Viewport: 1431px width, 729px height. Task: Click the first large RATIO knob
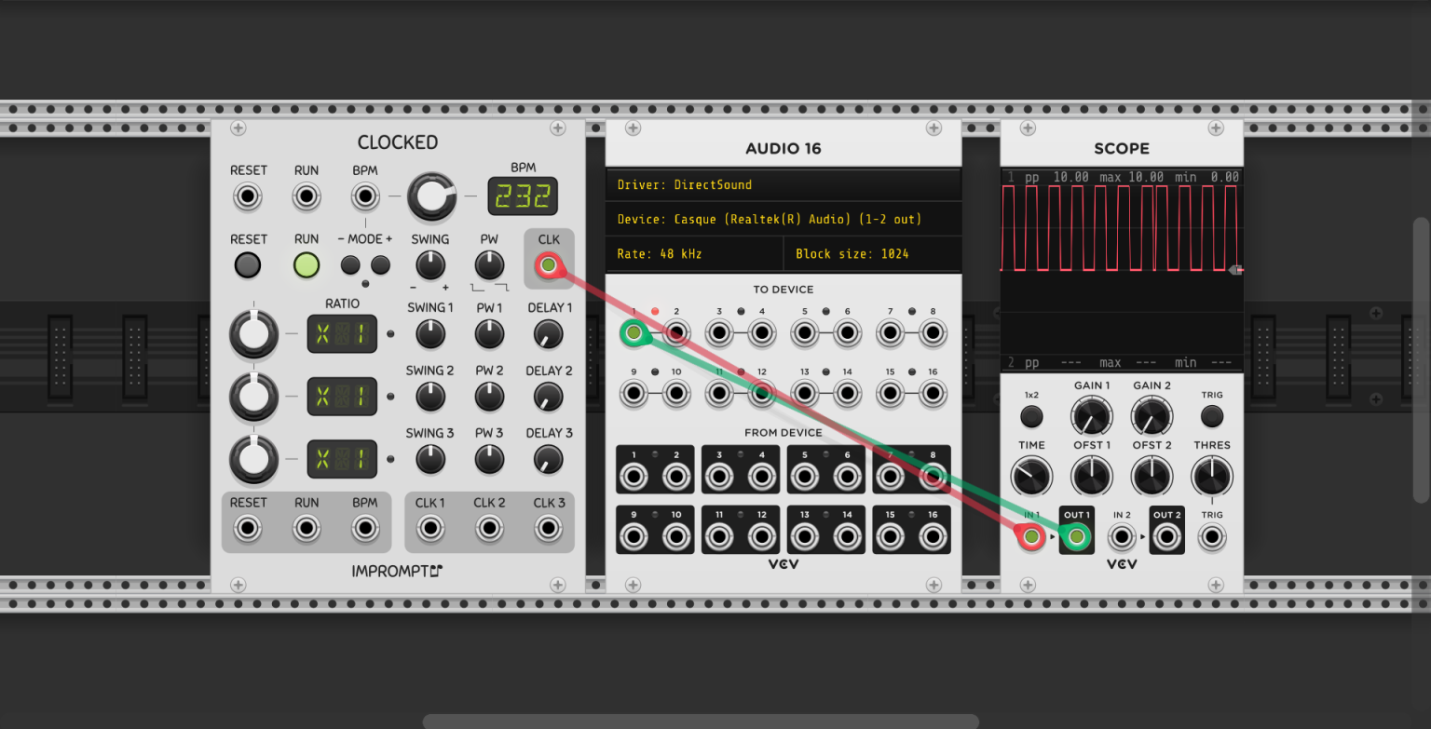click(x=253, y=333)
